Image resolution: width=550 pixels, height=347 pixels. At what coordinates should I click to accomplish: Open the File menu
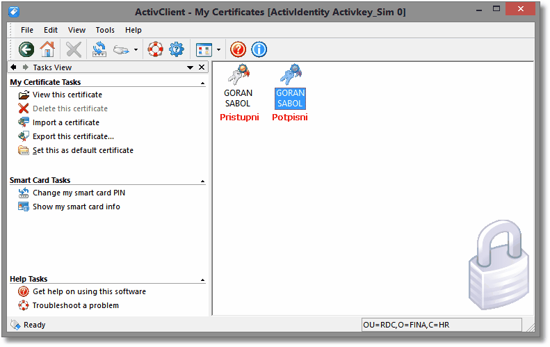pos(27,30)
